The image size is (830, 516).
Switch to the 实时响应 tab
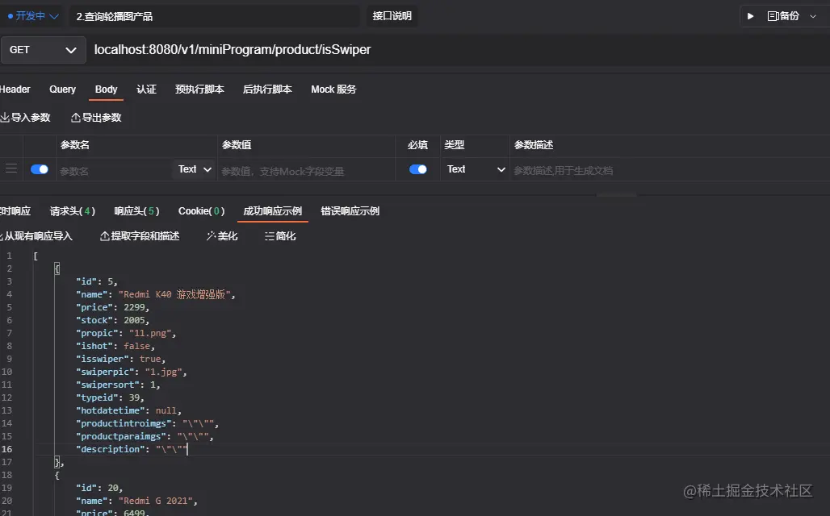pos(15,211)
